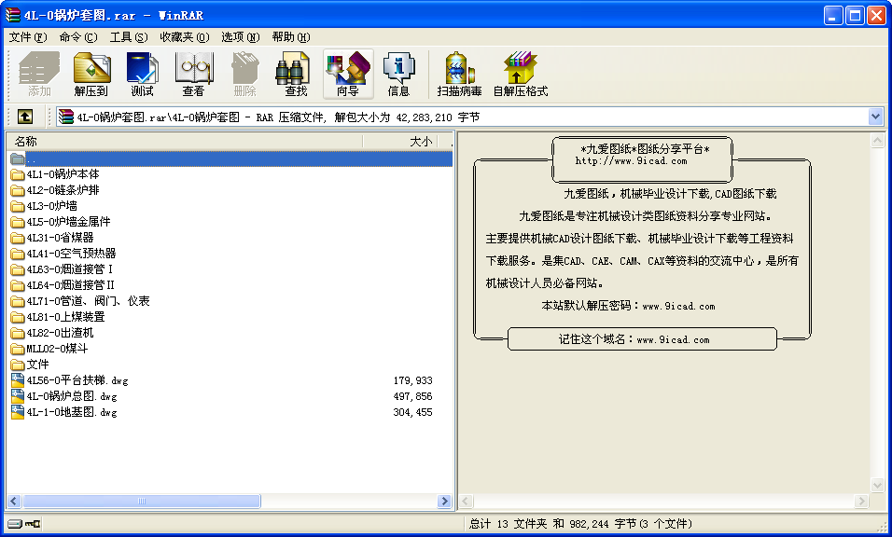Click the 测试 (Test) archive icon

(142, 74)
